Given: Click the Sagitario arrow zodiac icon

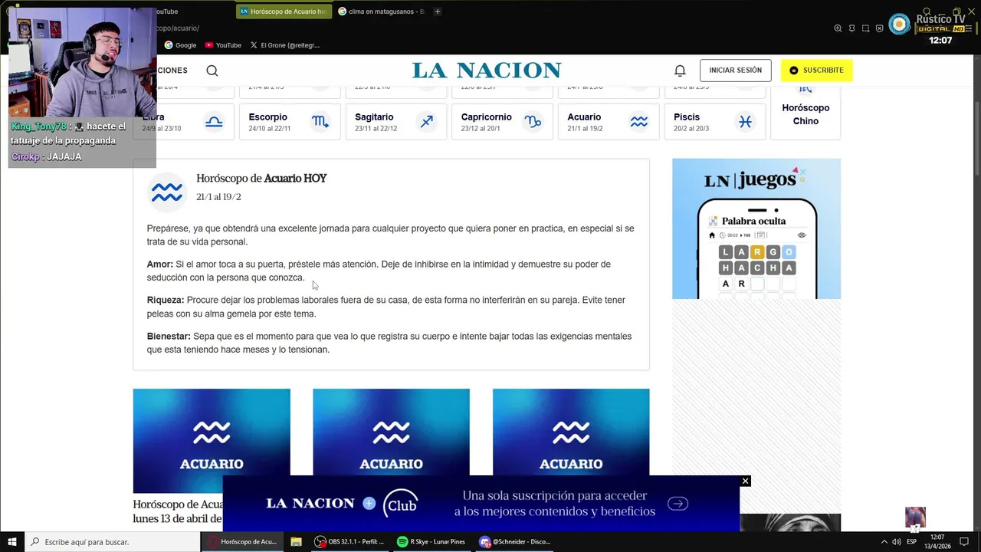Looking at the screenshot, I should [427, 122].
